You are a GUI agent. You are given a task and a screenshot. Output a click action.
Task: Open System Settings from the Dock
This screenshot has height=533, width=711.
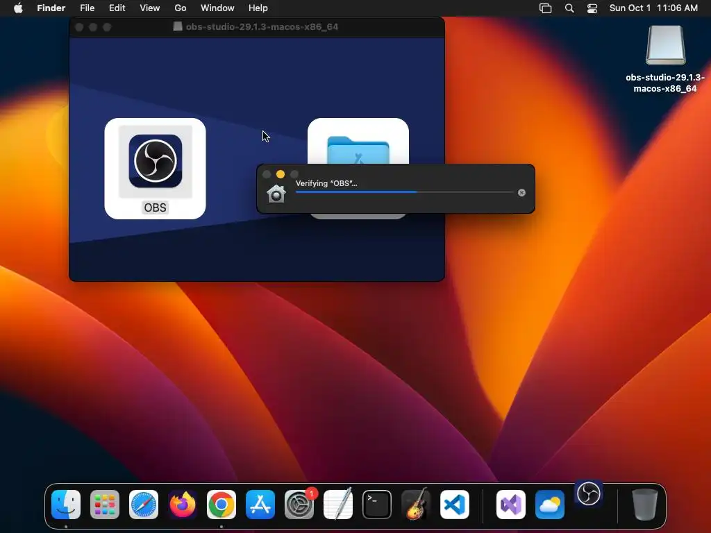tap(299, 505)
